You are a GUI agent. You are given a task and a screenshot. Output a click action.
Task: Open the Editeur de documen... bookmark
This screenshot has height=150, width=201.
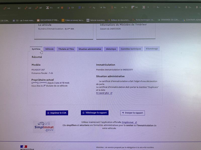pyautogui.click(x=119, y=20)
